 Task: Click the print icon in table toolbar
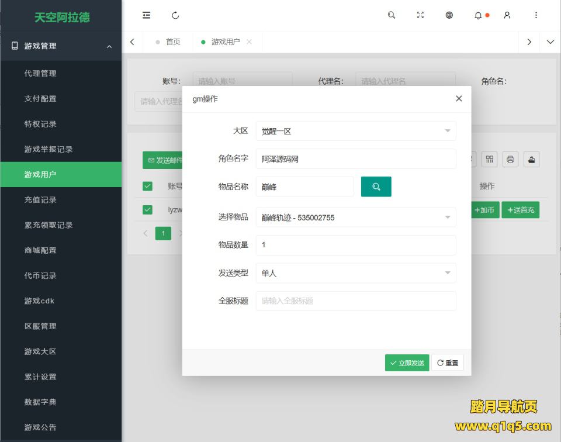[510, 159]
